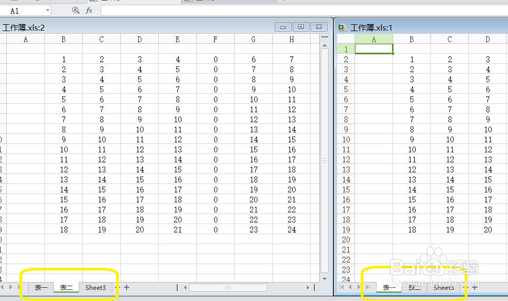
Task: Select highlighted column A header in 工作簿.xls:1
Action: click(374, 39)
